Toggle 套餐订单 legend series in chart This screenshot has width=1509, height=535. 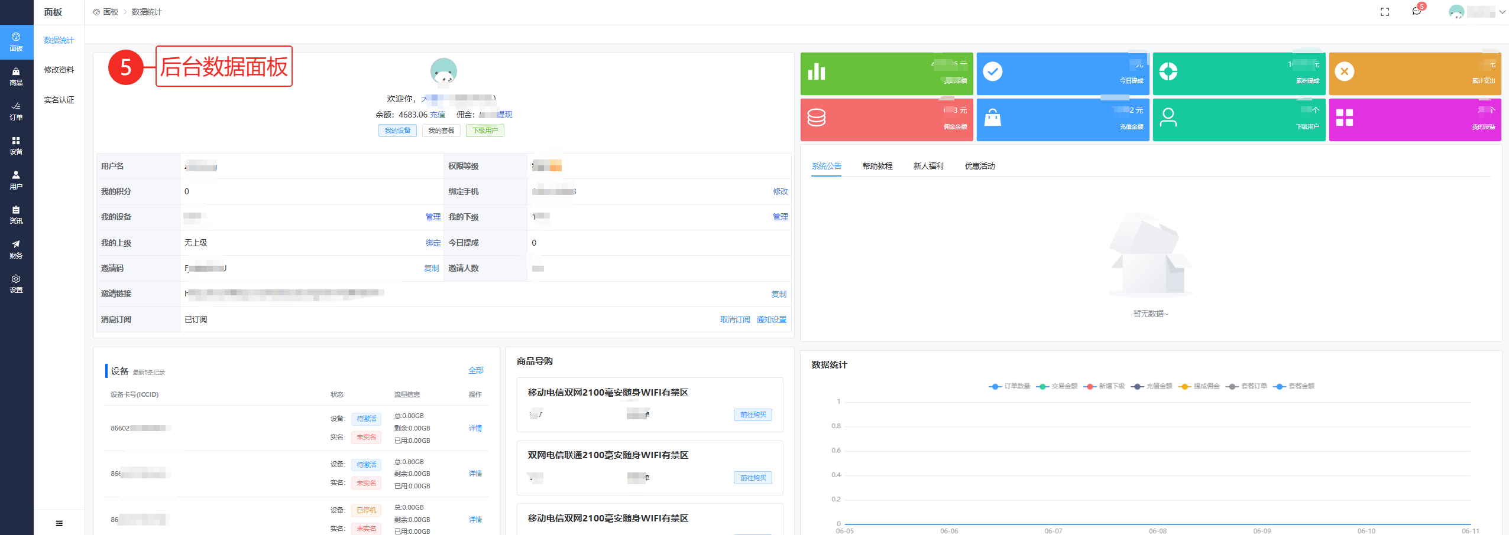pos(1246,386)
